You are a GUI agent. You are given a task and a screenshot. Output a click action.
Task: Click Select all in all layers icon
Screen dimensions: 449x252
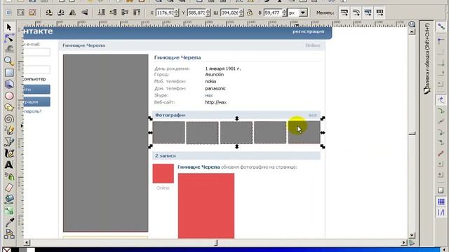click(x=20, y=13)
